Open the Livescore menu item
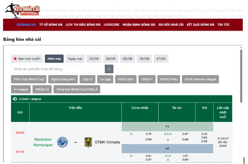This screenshot has height=164, width=248. click(112, 25)
